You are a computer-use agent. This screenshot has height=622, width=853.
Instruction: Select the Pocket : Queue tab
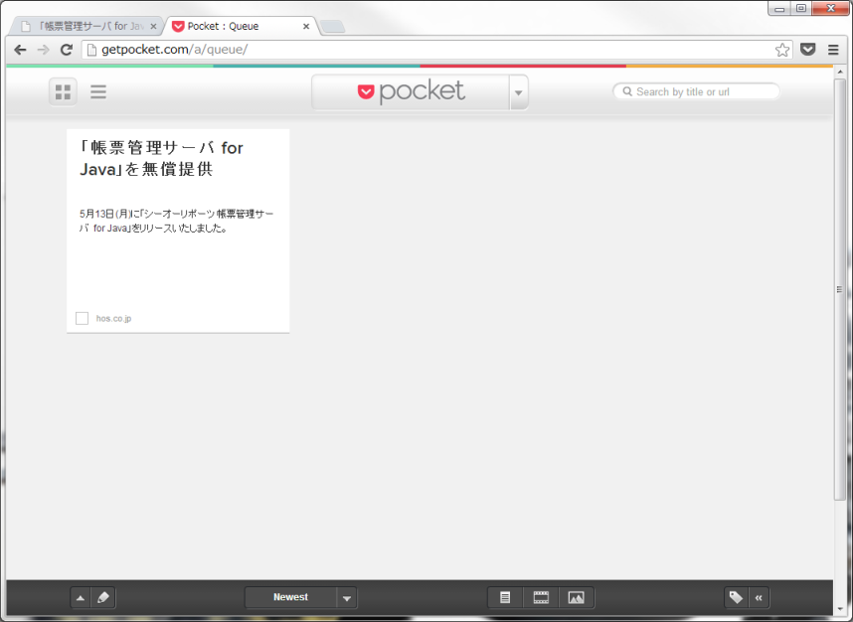pos(234,26)
